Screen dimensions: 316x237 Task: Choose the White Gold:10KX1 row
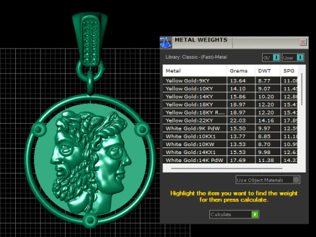[x=230, y=136]
